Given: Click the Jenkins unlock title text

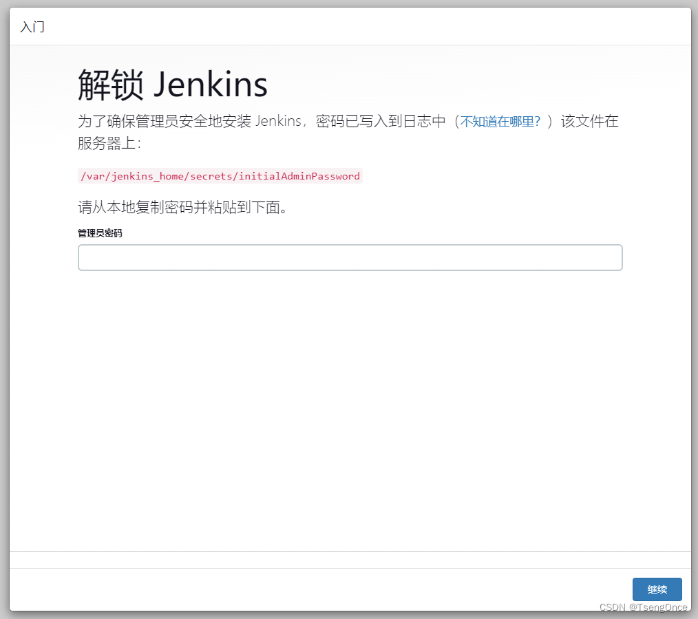Looking at the screenshot, I should coord(173,84).
